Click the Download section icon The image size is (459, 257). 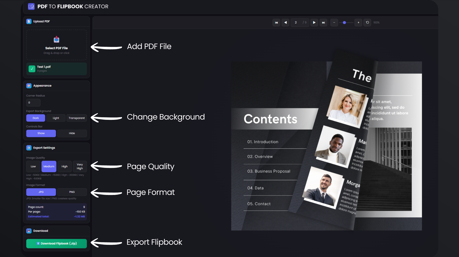click(x=29, y=231)
